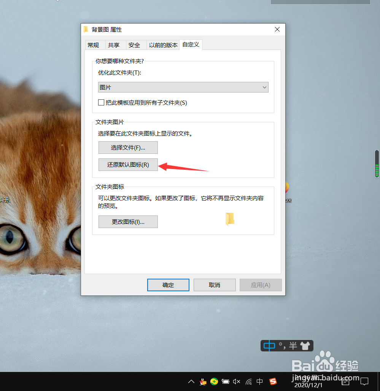Switch to the 以前的版本 tab
Screen dimensions: 380x391
click(163, 45)
